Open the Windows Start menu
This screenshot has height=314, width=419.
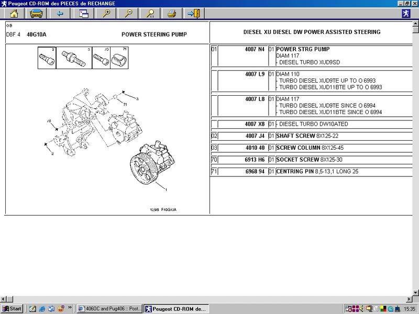pyautogui.click(x=12, y=309)
